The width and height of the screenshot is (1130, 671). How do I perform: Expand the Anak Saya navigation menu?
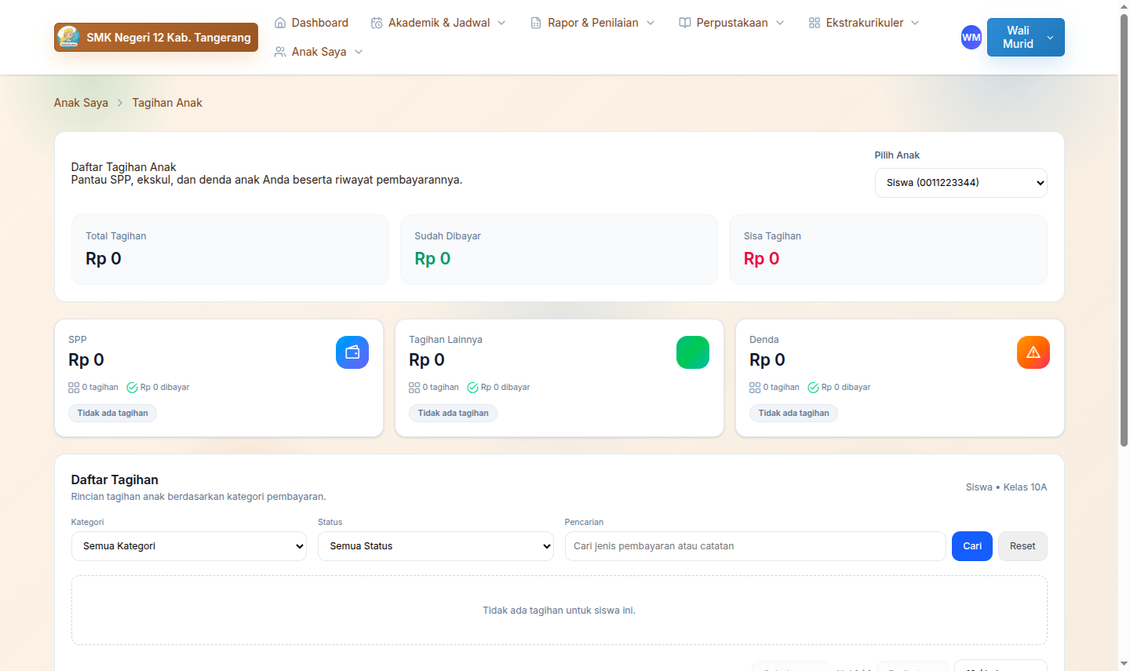tap(319, 52)
